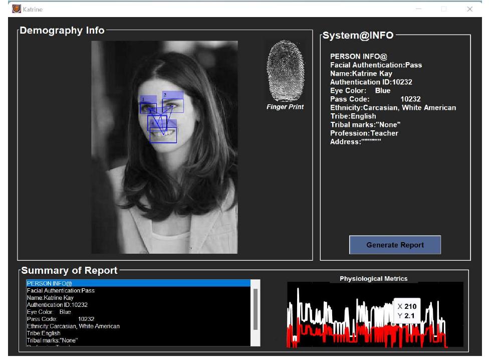Select 'Pass Code: 10232' in summary list
The image size is (492, 357).
138,319
